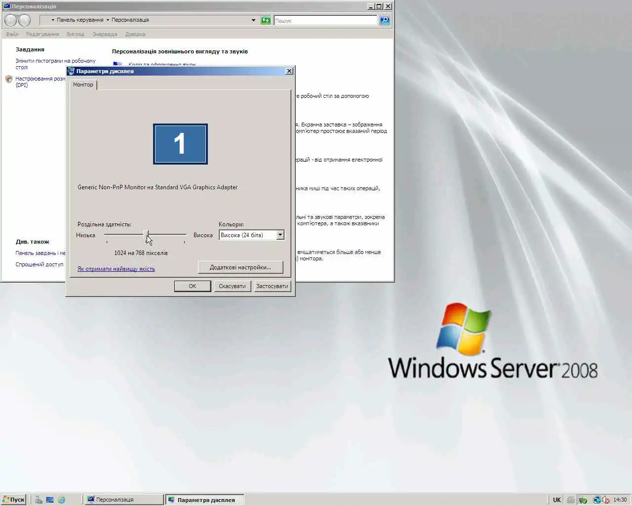Click the Персоналізація window title icon
The height and width of the screenshot is (506, 632).
click(x=6, y=6)
